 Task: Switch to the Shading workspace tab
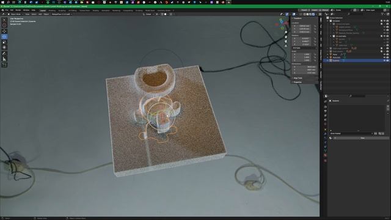[x=95, y=10]
